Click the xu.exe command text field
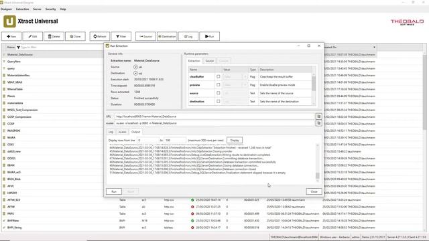The height and width of the screenshot is (241, 429). [214, 123]
